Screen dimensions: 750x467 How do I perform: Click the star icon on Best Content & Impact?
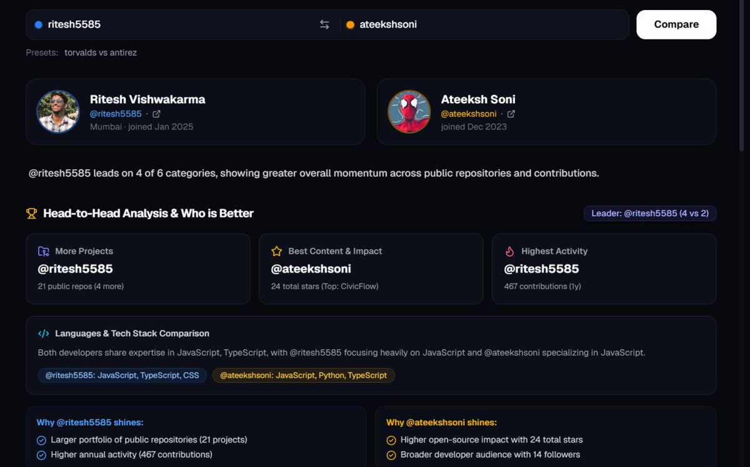pos(277,251)
